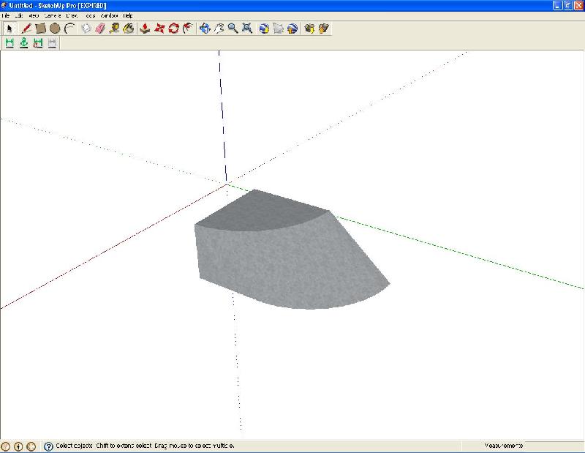Activate the red Move tool
585x453 pixels.
point(159,29)
